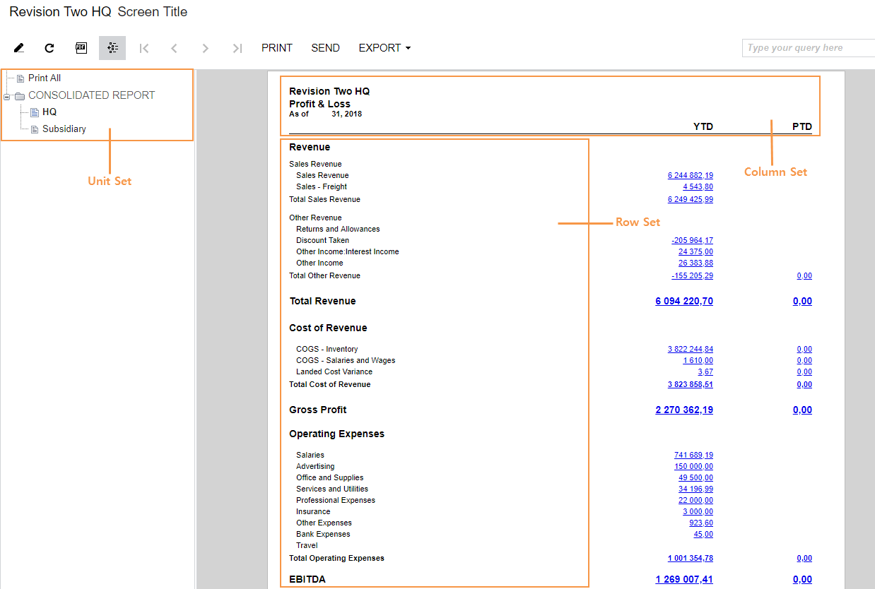Open the EXPORT dropdown menu
Image resolution: width=875 pixels, height=589 pixels.
click(384, 48)
